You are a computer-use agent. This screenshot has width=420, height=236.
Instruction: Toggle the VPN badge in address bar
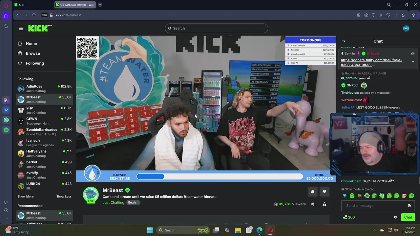[x=45, y=15]
